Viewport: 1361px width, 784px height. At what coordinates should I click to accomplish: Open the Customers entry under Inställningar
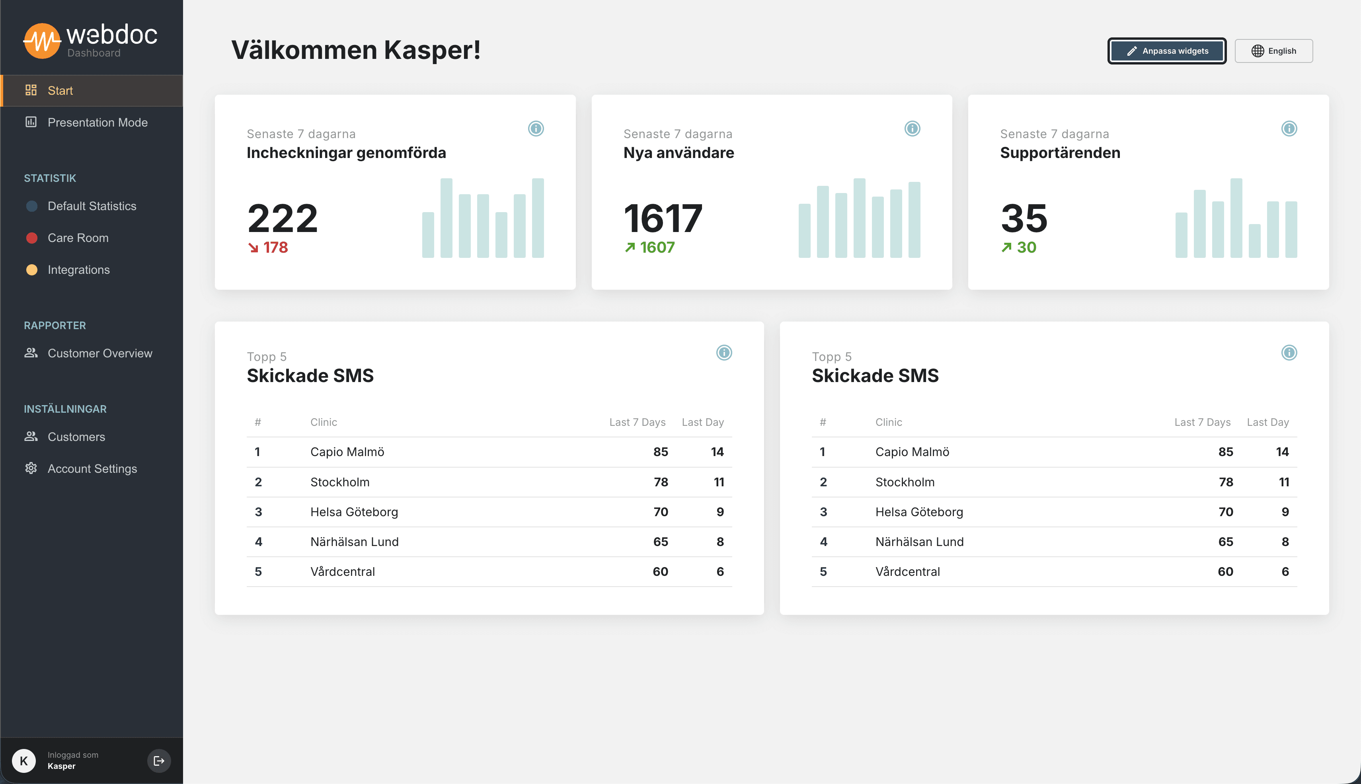tap(76, 437)
